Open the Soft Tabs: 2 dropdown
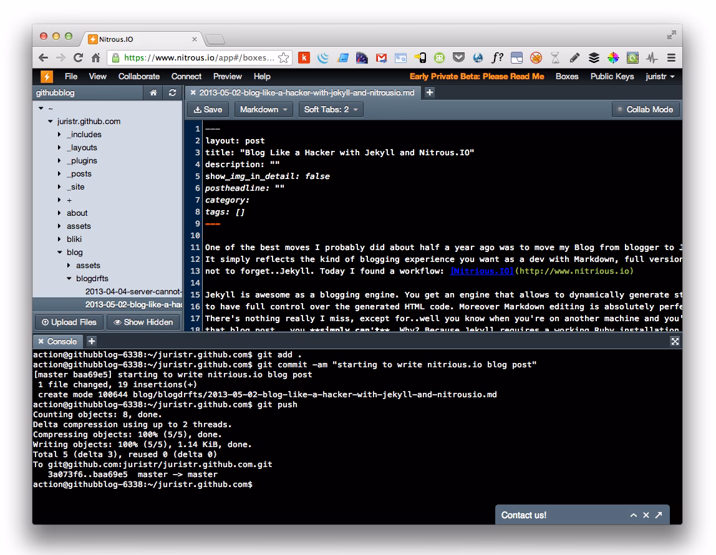 point(331,110)
